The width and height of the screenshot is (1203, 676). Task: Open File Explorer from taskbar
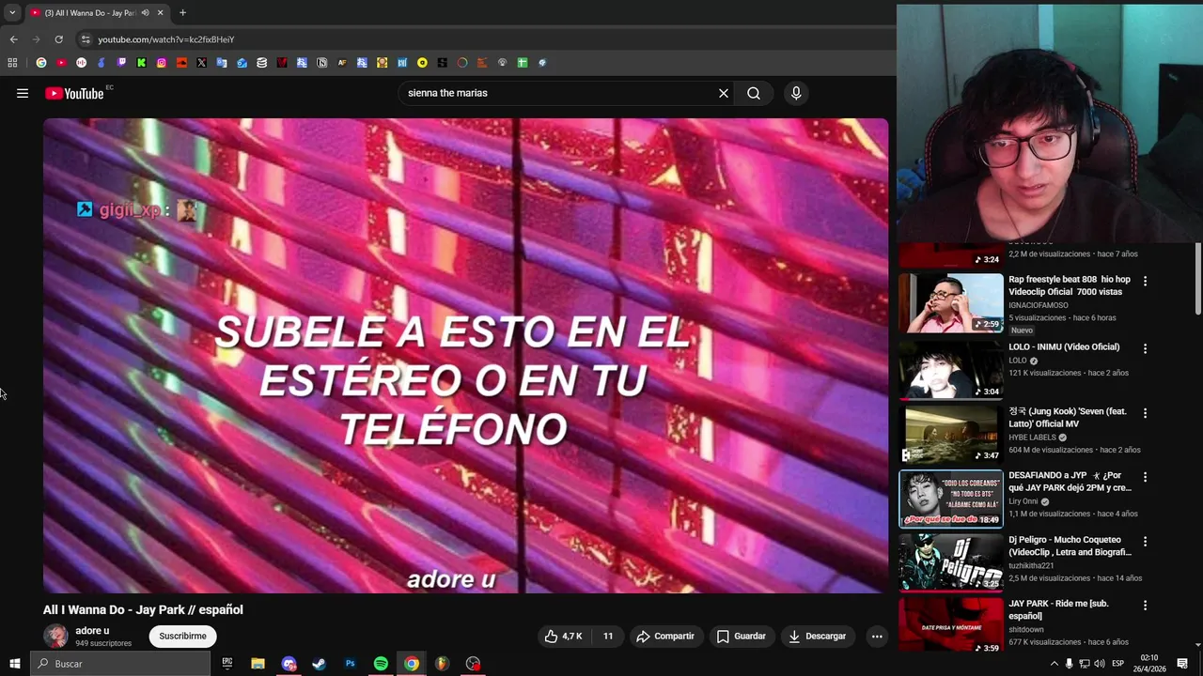pyautogui.click(x=258, y=664)
